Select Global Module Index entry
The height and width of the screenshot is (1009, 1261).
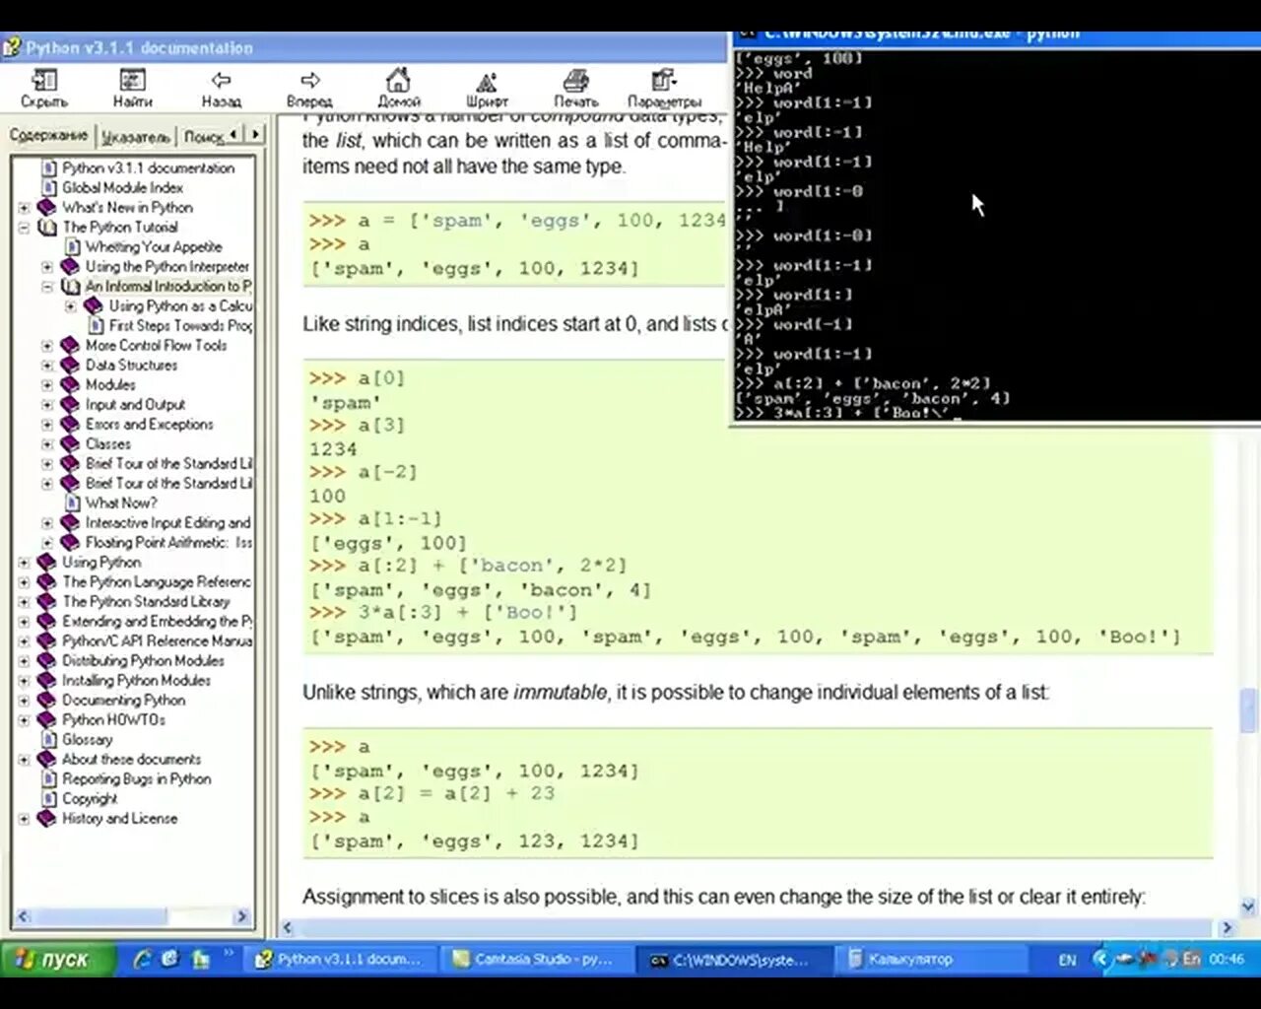pos(122,187)
